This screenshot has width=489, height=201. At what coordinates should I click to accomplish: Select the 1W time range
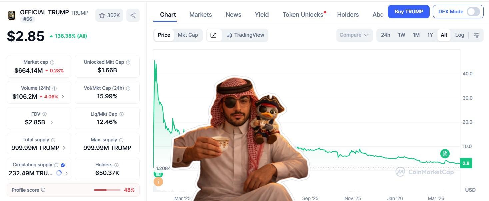pos(401,35)
